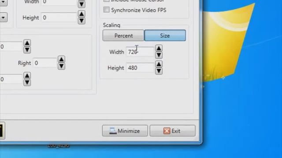
Task: Decrease the Right crop value
Action: tap(61, 66)
